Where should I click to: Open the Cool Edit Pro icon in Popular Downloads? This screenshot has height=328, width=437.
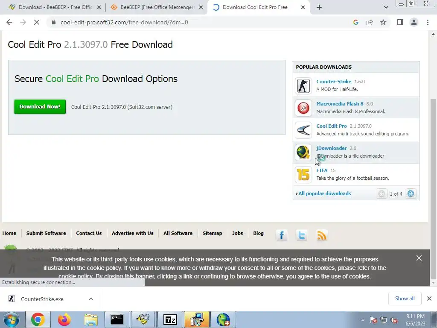(x=303, y=130)
